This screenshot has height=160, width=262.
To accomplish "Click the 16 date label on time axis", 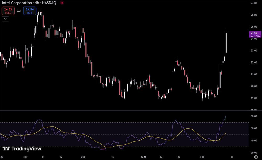I will [x=112, y=157].
